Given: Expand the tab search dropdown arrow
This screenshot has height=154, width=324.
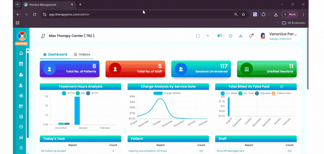Looking at the screenshot, I should tap(17, 5).
